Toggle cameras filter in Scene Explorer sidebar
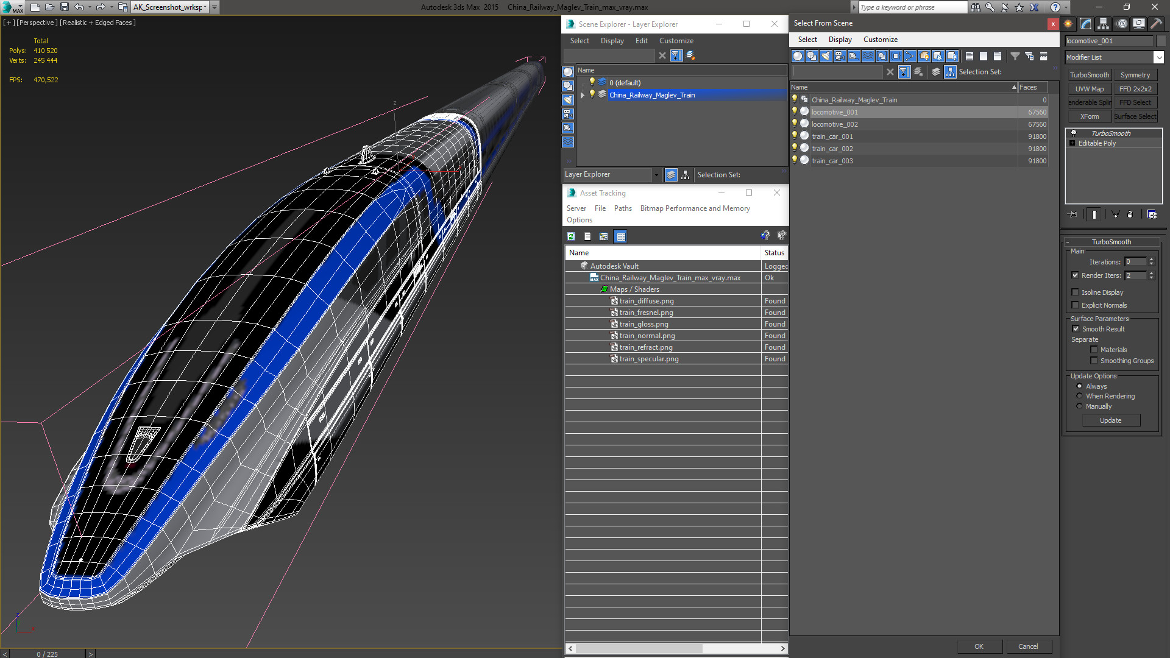The height and width of the screenshot is (658, 1170). (568, 114)
